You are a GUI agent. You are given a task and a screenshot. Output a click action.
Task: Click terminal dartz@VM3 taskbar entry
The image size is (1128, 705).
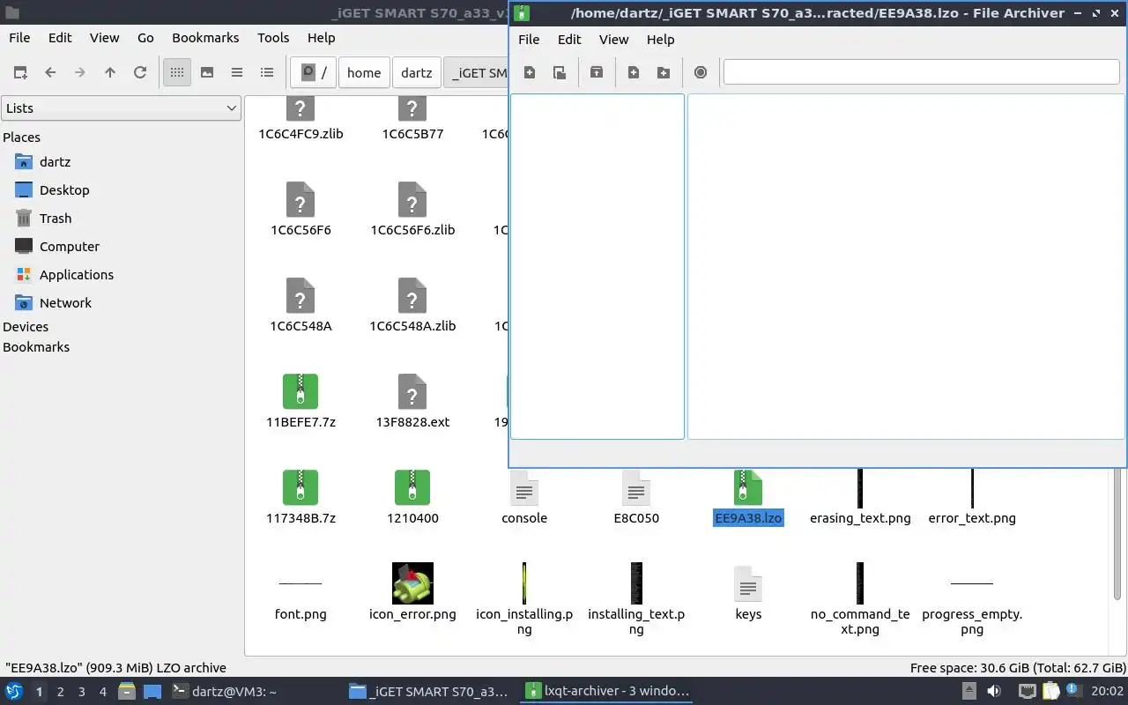[224, 692]
